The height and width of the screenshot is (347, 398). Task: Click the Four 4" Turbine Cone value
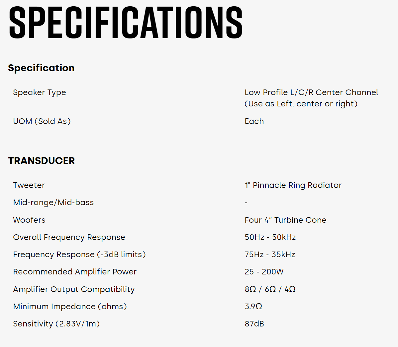click(285, 220)
